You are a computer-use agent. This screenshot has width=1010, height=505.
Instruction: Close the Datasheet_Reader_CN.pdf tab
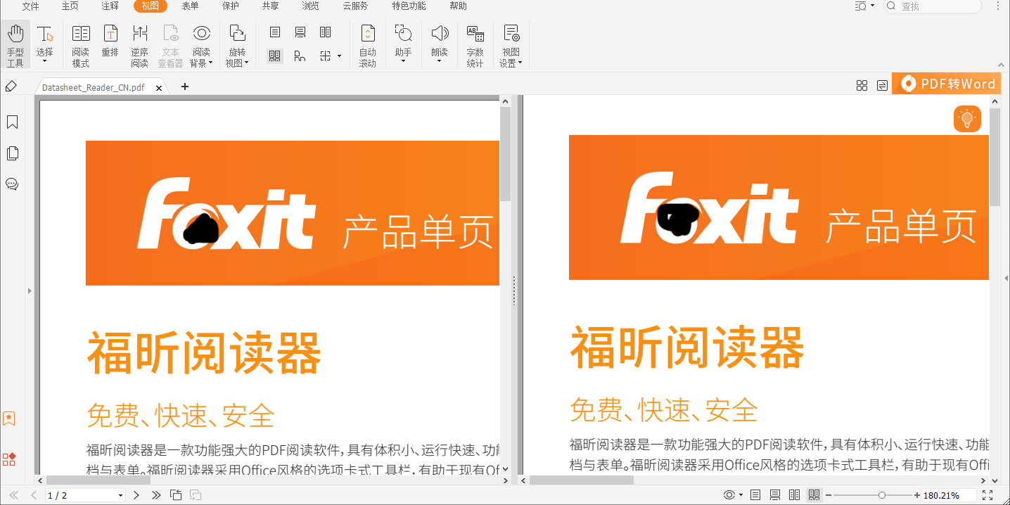click(x=159, y=88)
